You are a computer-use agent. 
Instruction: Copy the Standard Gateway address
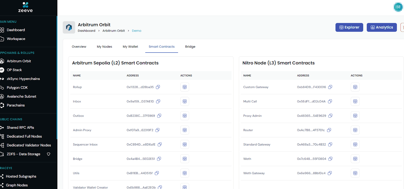point(330,144)
